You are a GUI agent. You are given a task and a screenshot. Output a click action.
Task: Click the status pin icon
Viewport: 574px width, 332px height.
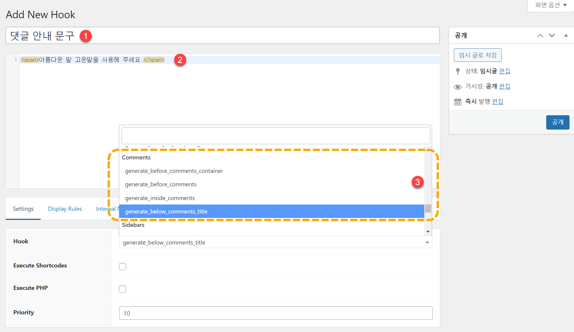(x=457, y=71)
